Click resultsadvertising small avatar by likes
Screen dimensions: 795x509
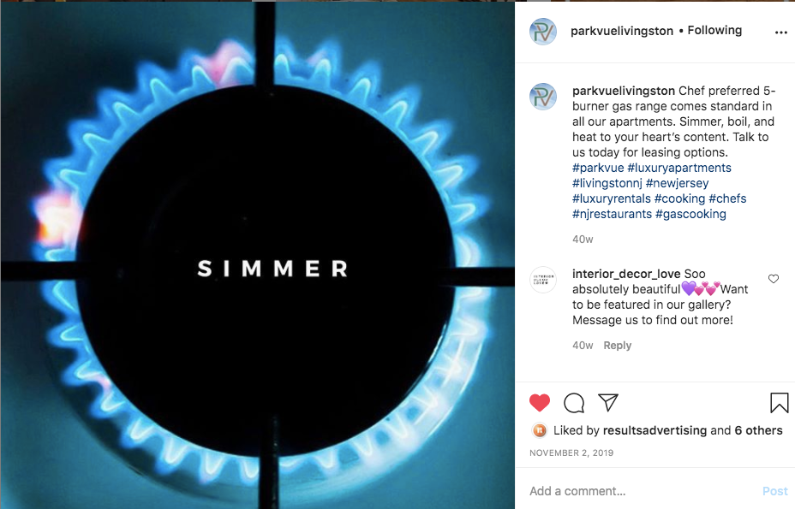540,430
